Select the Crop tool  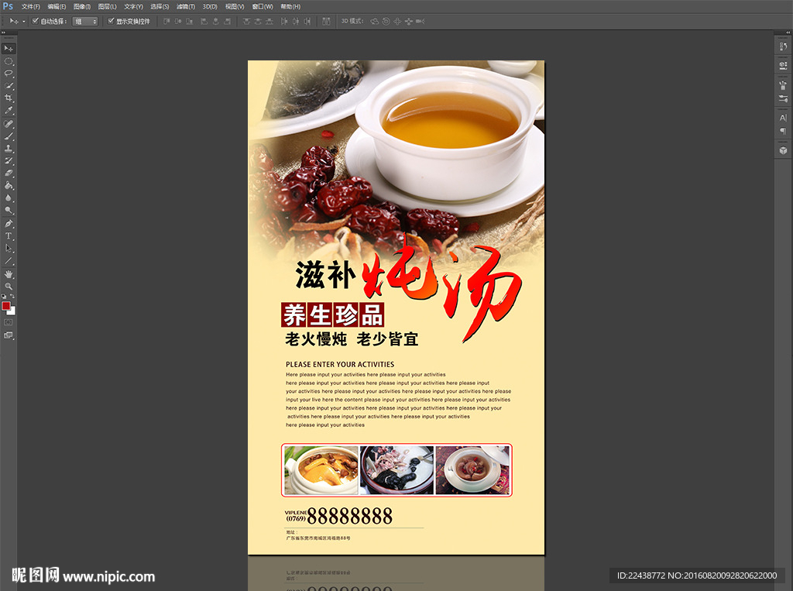[x=9, y=98]
